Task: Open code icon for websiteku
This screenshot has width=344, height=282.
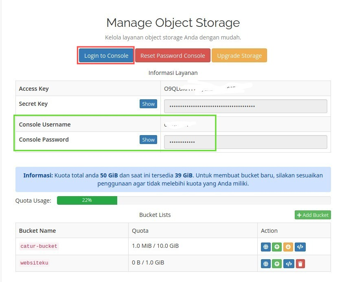Action: [288, 264]
